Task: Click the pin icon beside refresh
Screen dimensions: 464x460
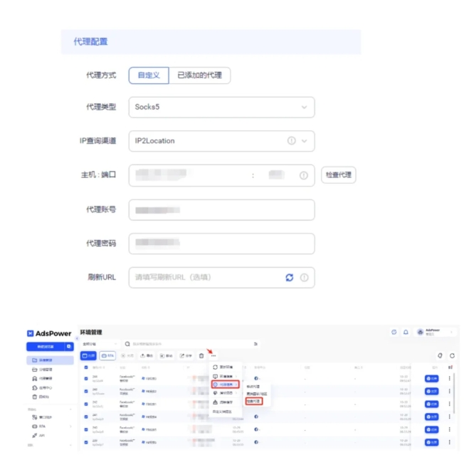Action: tap(440, 356)
